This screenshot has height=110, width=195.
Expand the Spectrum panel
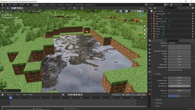155,103
